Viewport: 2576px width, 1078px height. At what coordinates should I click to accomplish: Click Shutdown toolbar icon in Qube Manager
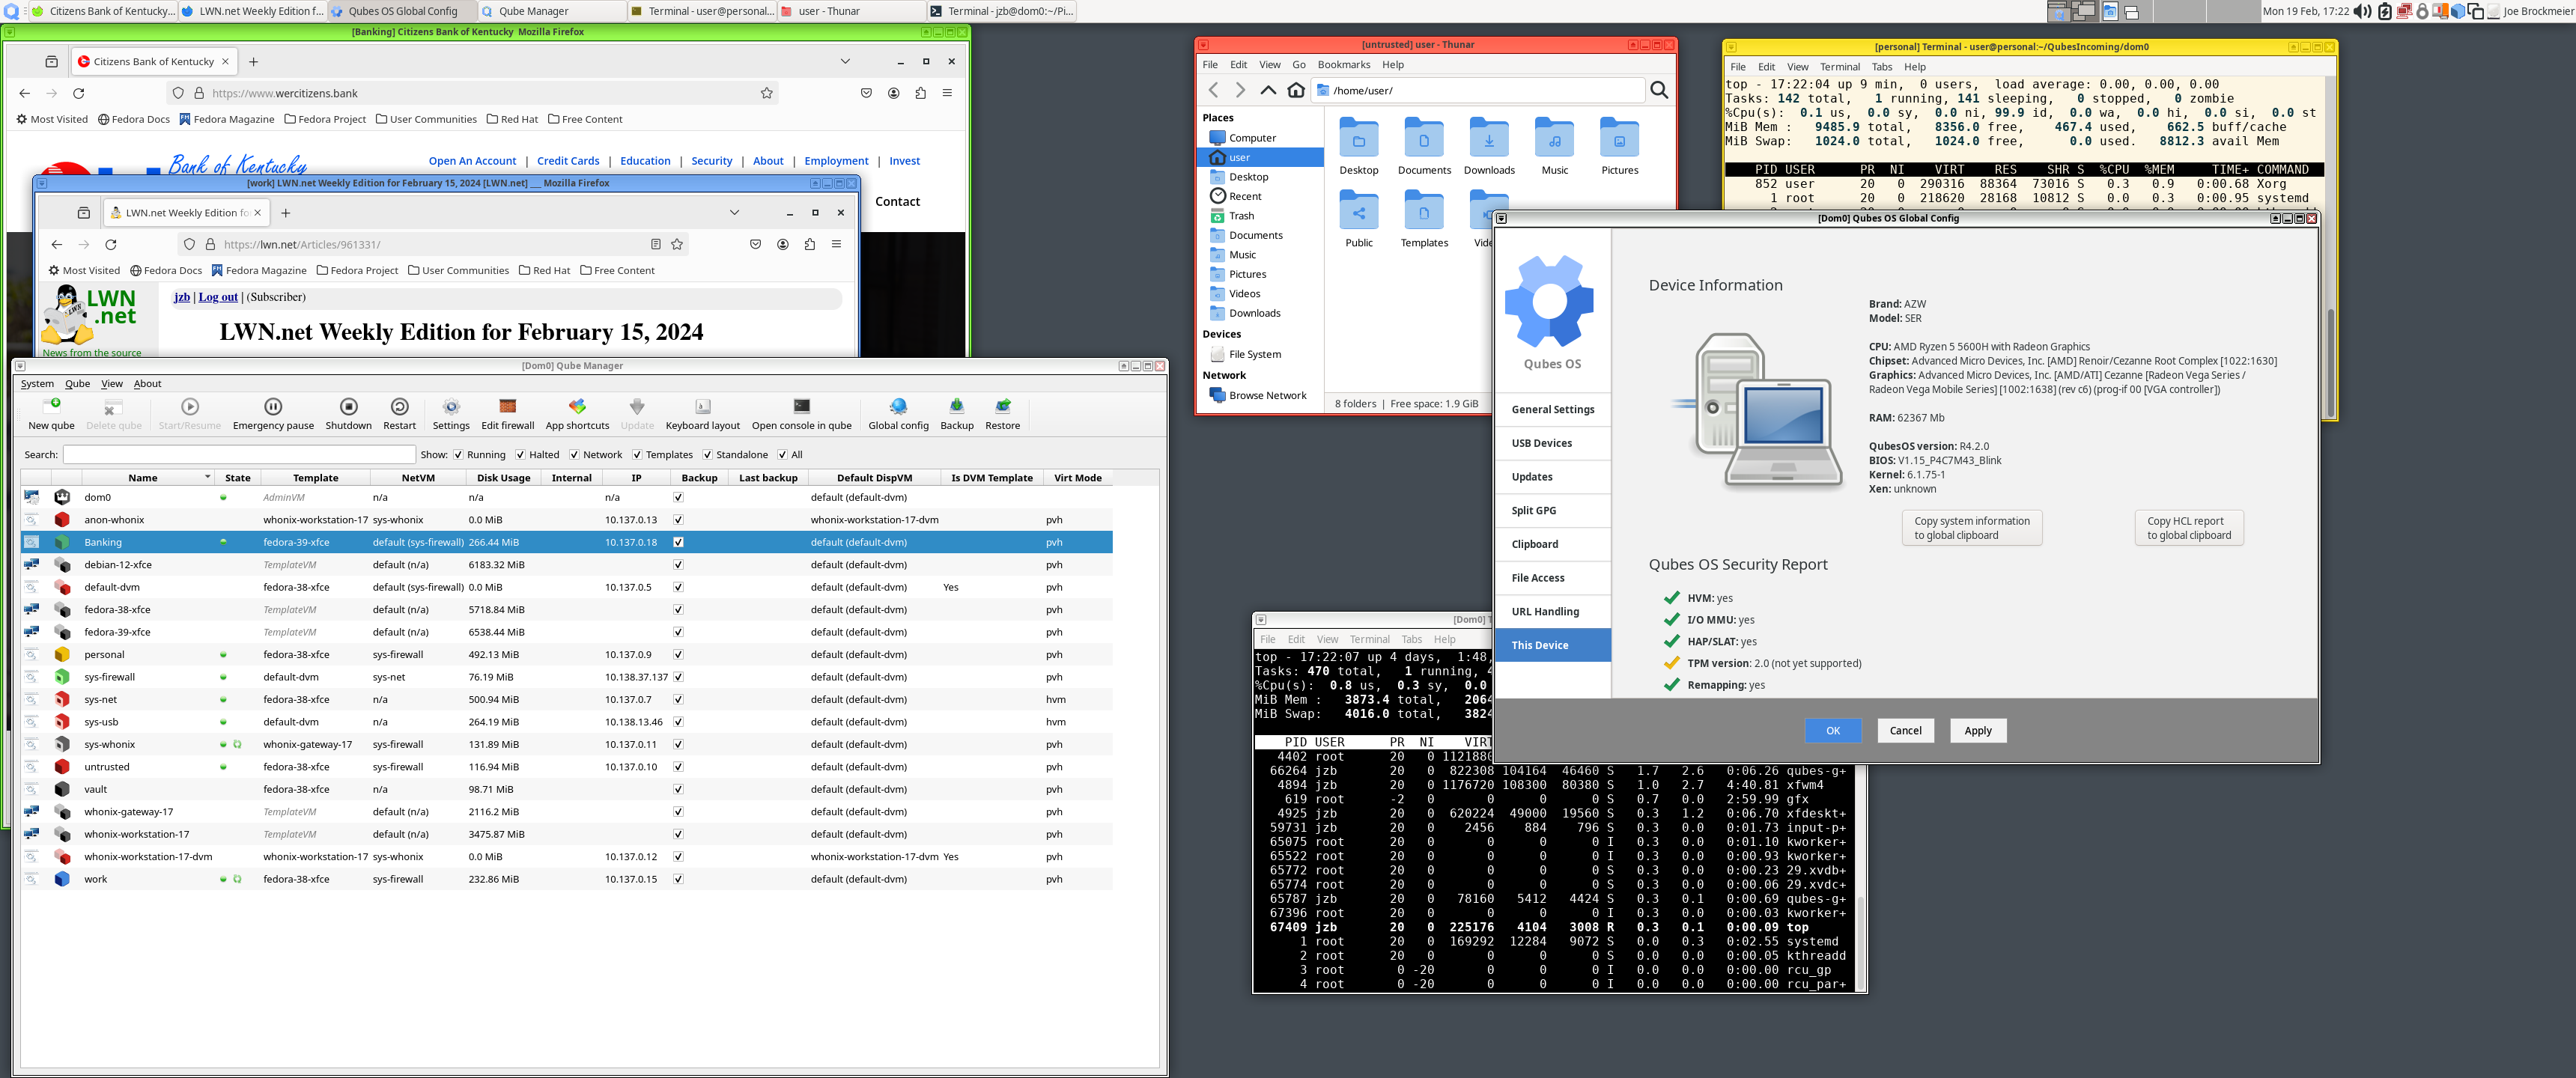click(348, 406)
